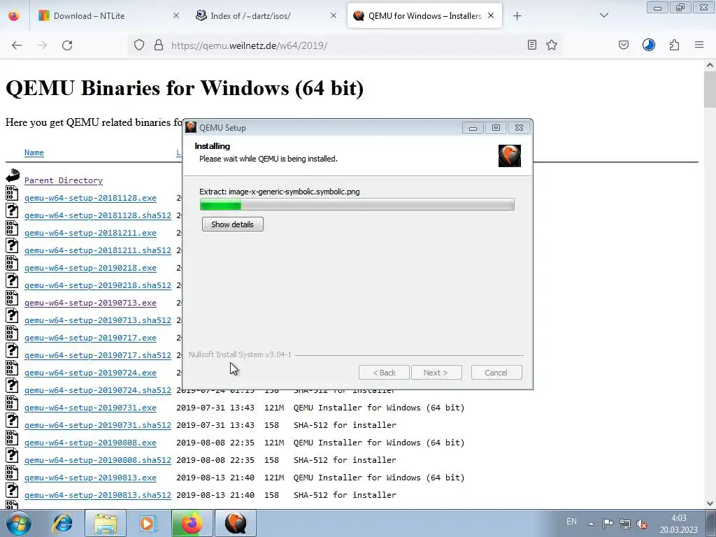
Task: Close the QEMU for Windows tab
Action: [491, 15]
